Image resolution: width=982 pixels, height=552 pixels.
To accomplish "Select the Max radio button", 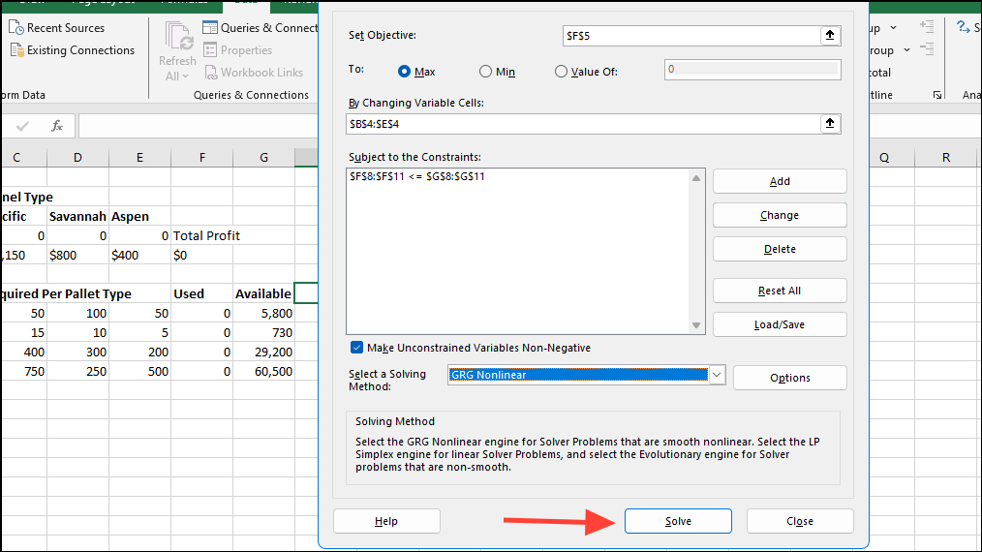I will tap(405, 72).
